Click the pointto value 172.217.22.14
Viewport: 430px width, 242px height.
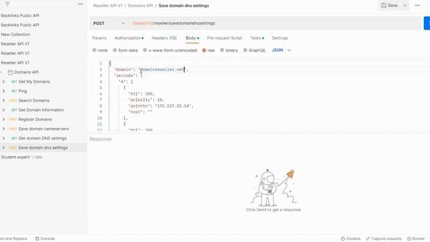(173, 106)
